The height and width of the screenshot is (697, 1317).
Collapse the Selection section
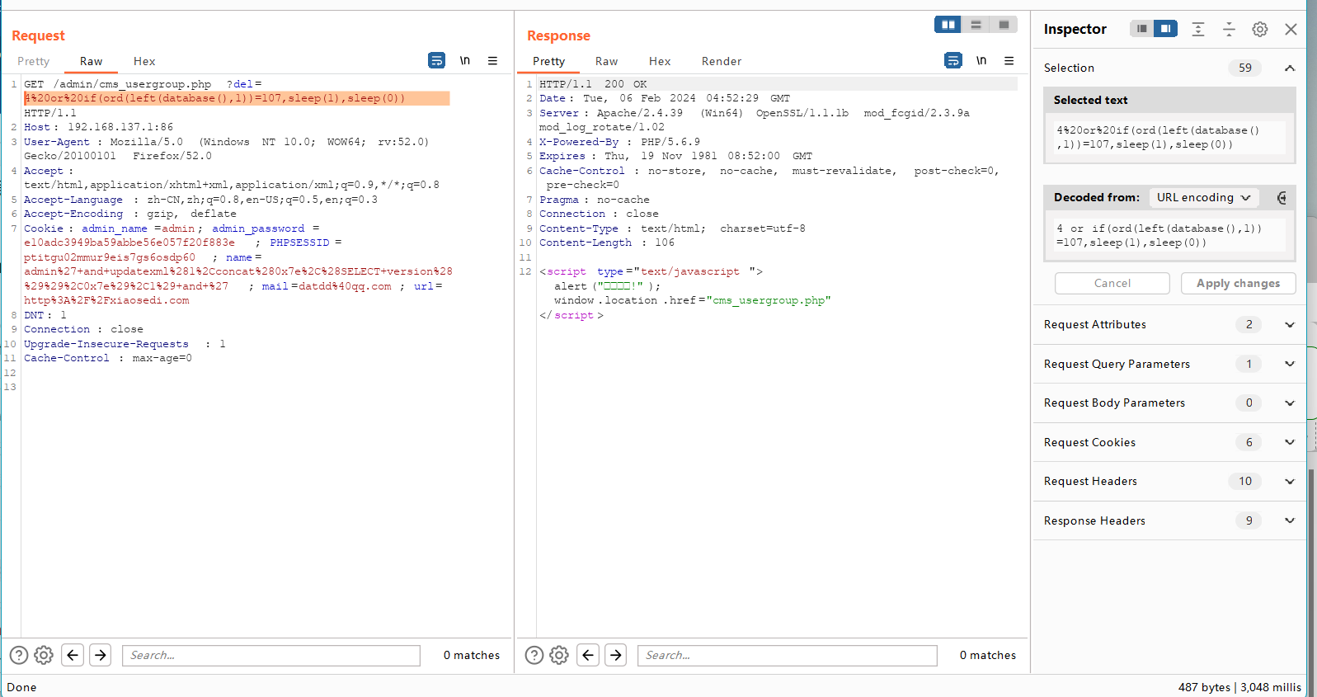click(x=1290, y=68)
